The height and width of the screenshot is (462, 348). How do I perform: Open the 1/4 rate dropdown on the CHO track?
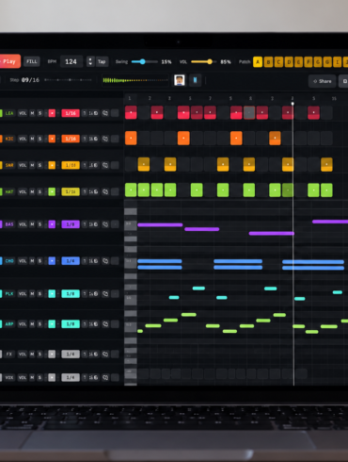click(71, 261)
